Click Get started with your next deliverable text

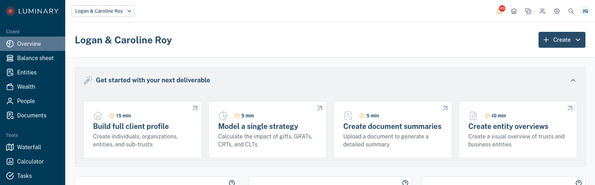point(153,80)
